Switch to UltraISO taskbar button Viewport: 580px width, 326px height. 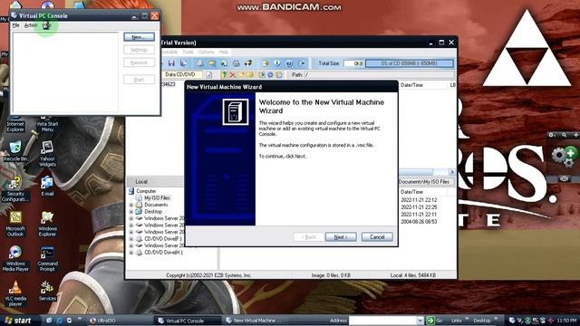pyautogui.click(x=120, y=321)
